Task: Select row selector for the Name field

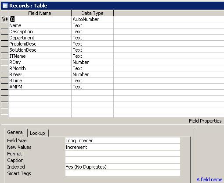Action: [4, 25]
